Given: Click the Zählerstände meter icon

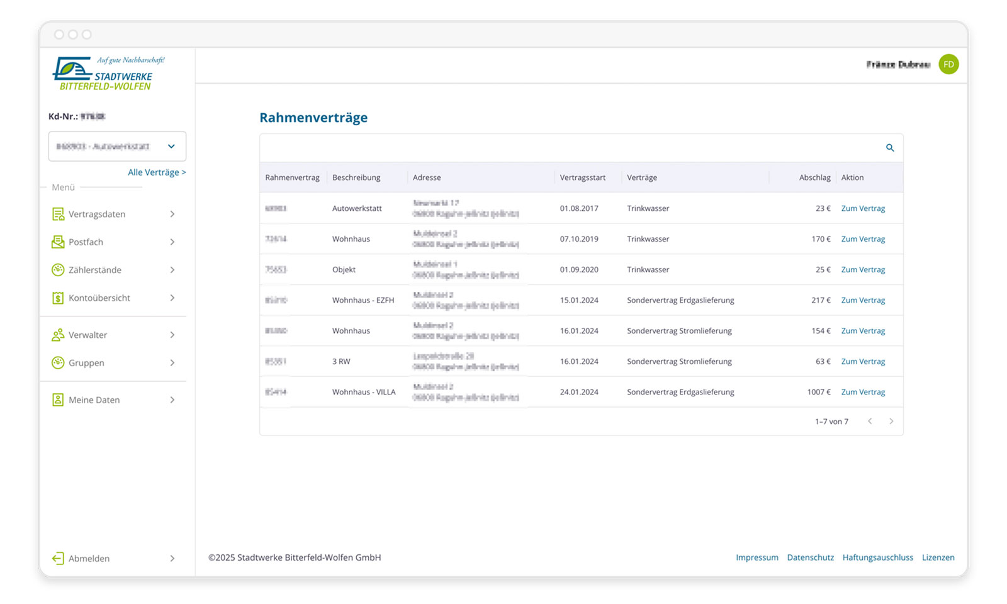Looking at the screenshot, I should click(58, 270).
